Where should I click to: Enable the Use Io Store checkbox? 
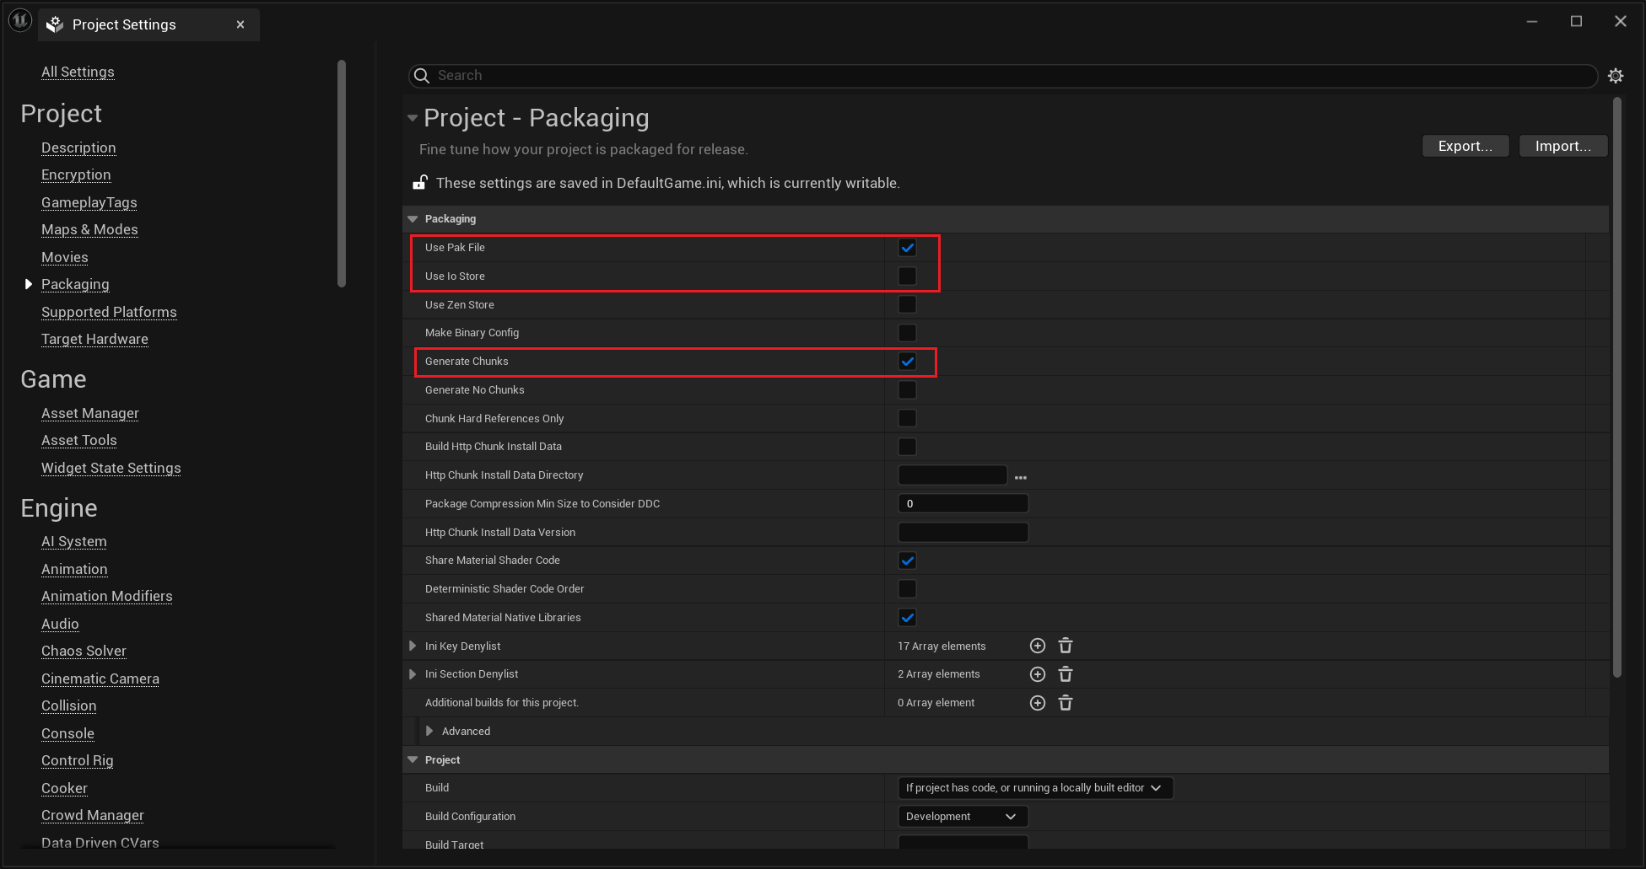907,276
